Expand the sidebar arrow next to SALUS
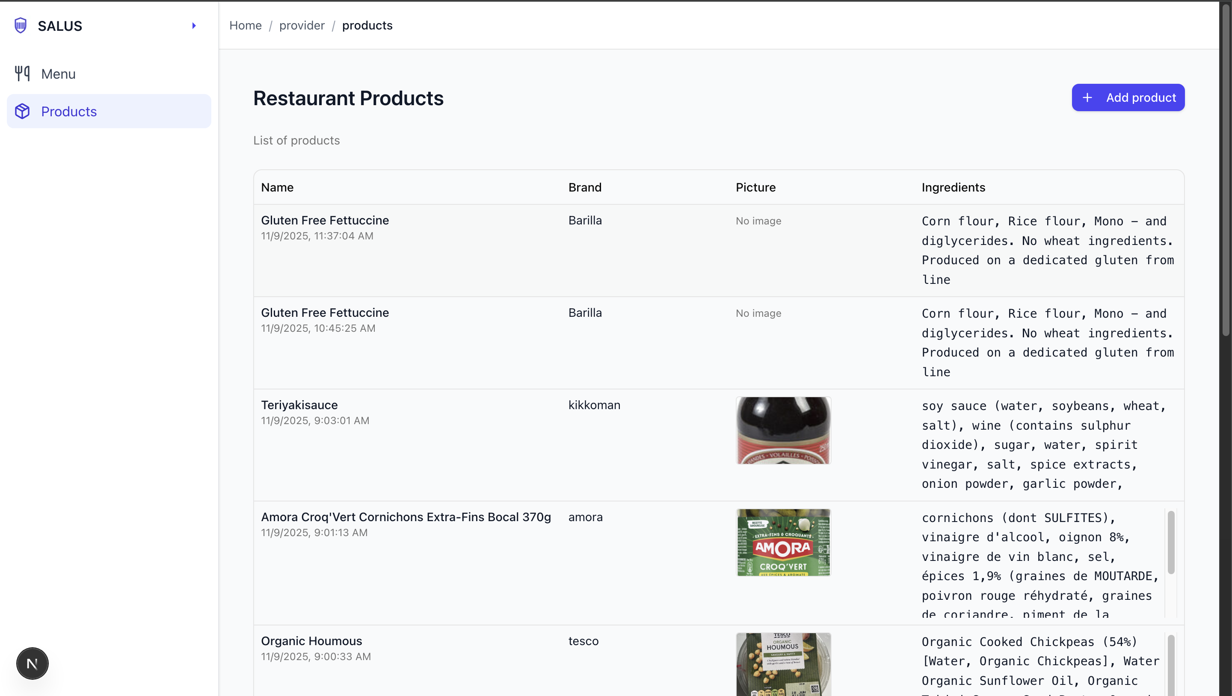The height and width of the screenshot is (696, 1232). coord(194,26)
